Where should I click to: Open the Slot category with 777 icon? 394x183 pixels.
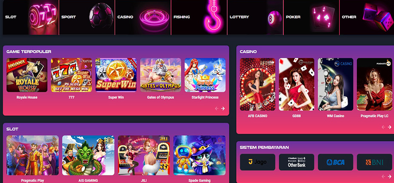[x=31, y=17]
